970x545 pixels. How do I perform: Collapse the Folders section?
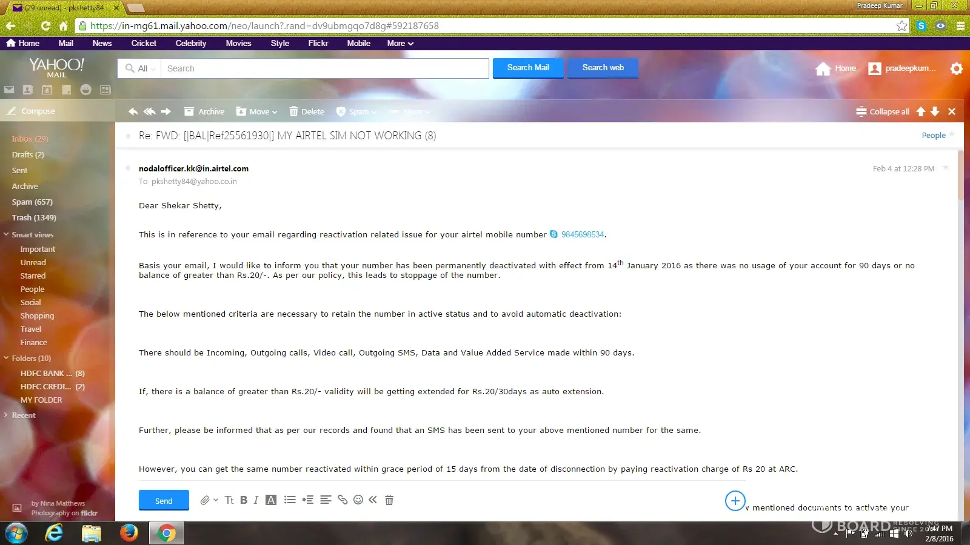(6, 358)
